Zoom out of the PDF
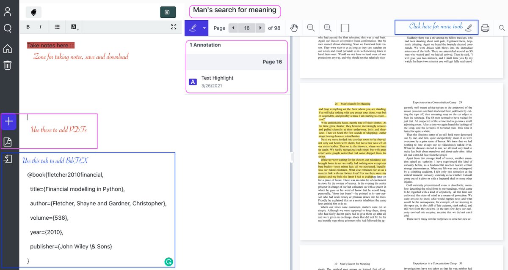This screenshot has height=270, width=508. [311, 28]
